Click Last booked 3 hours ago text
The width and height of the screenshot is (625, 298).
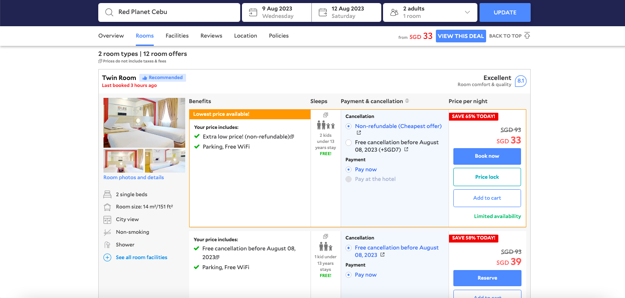[129, 86]
